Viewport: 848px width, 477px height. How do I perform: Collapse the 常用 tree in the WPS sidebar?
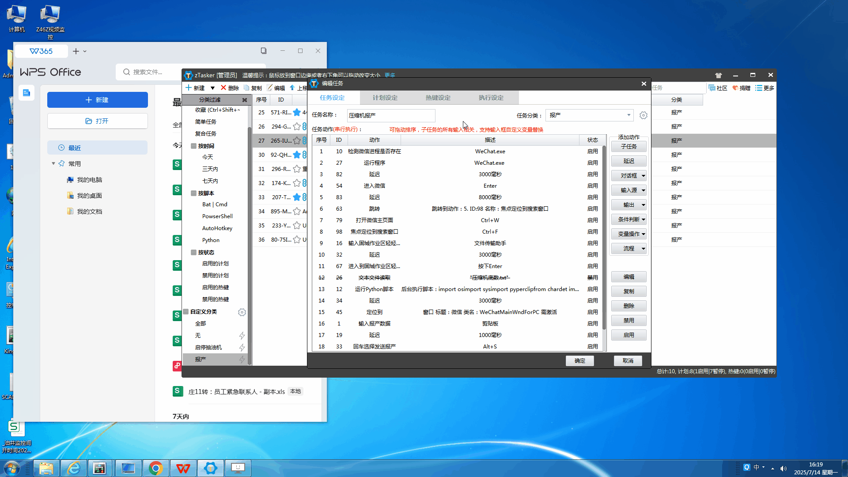pos(53,163)
